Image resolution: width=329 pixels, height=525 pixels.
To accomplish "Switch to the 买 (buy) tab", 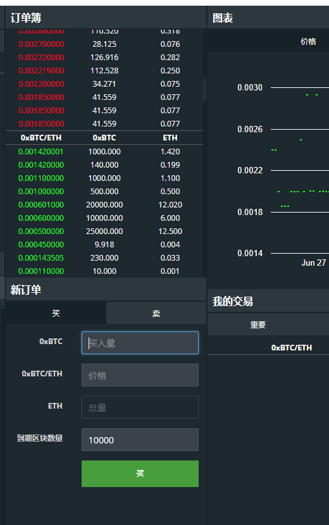I will (56, 313).
